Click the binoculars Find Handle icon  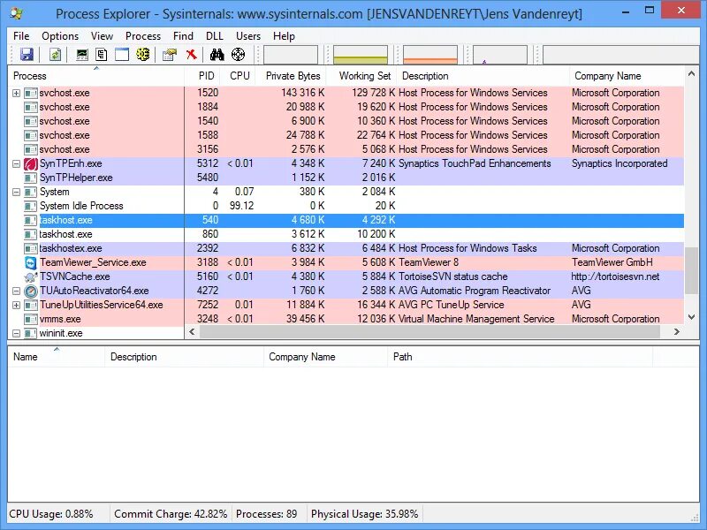pos(217,55)
